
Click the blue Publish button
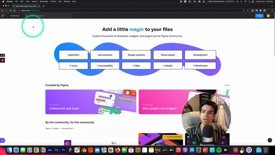[x=259, y=15]
